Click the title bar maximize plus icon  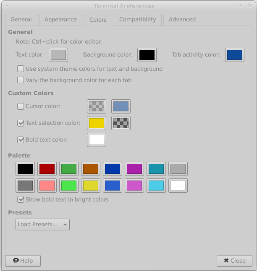(x=241, y=6)
